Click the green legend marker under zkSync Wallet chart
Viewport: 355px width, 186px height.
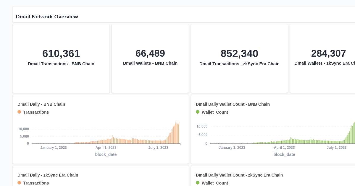point(198,183)
